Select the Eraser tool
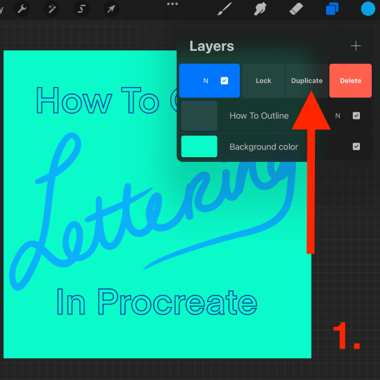 pyautogui.click(x=296, y=9)
